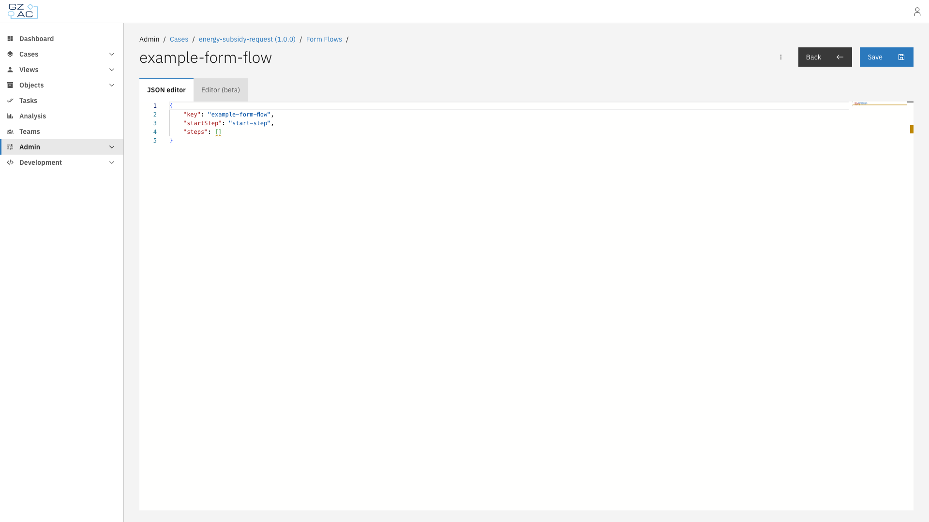Click the Development code icon
Screen dimensions: 929x522
tap(10, 162)
